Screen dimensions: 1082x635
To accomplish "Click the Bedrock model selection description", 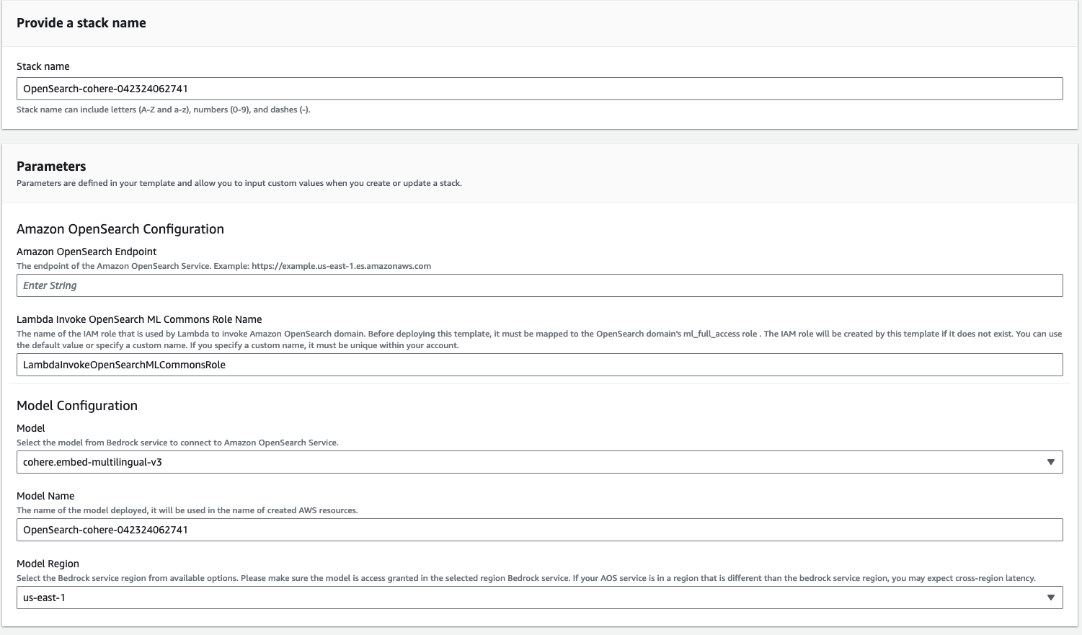I will pos(177,443).
